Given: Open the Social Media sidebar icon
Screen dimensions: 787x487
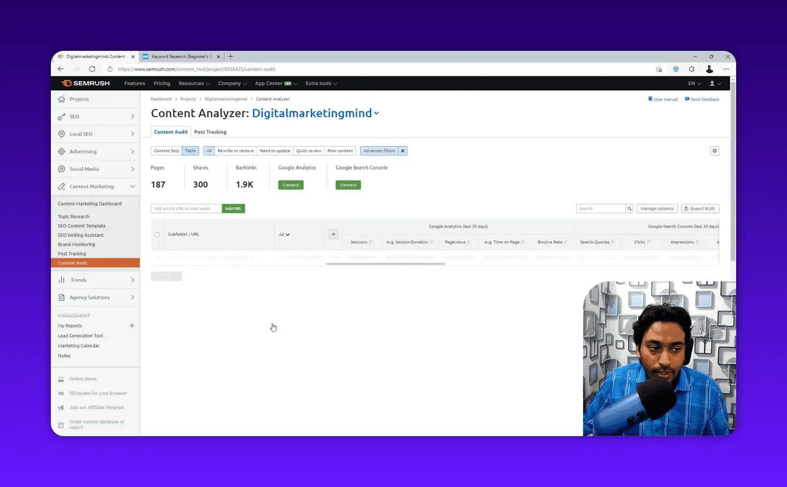Looking at the screenshot, I should tap(62, 169).
